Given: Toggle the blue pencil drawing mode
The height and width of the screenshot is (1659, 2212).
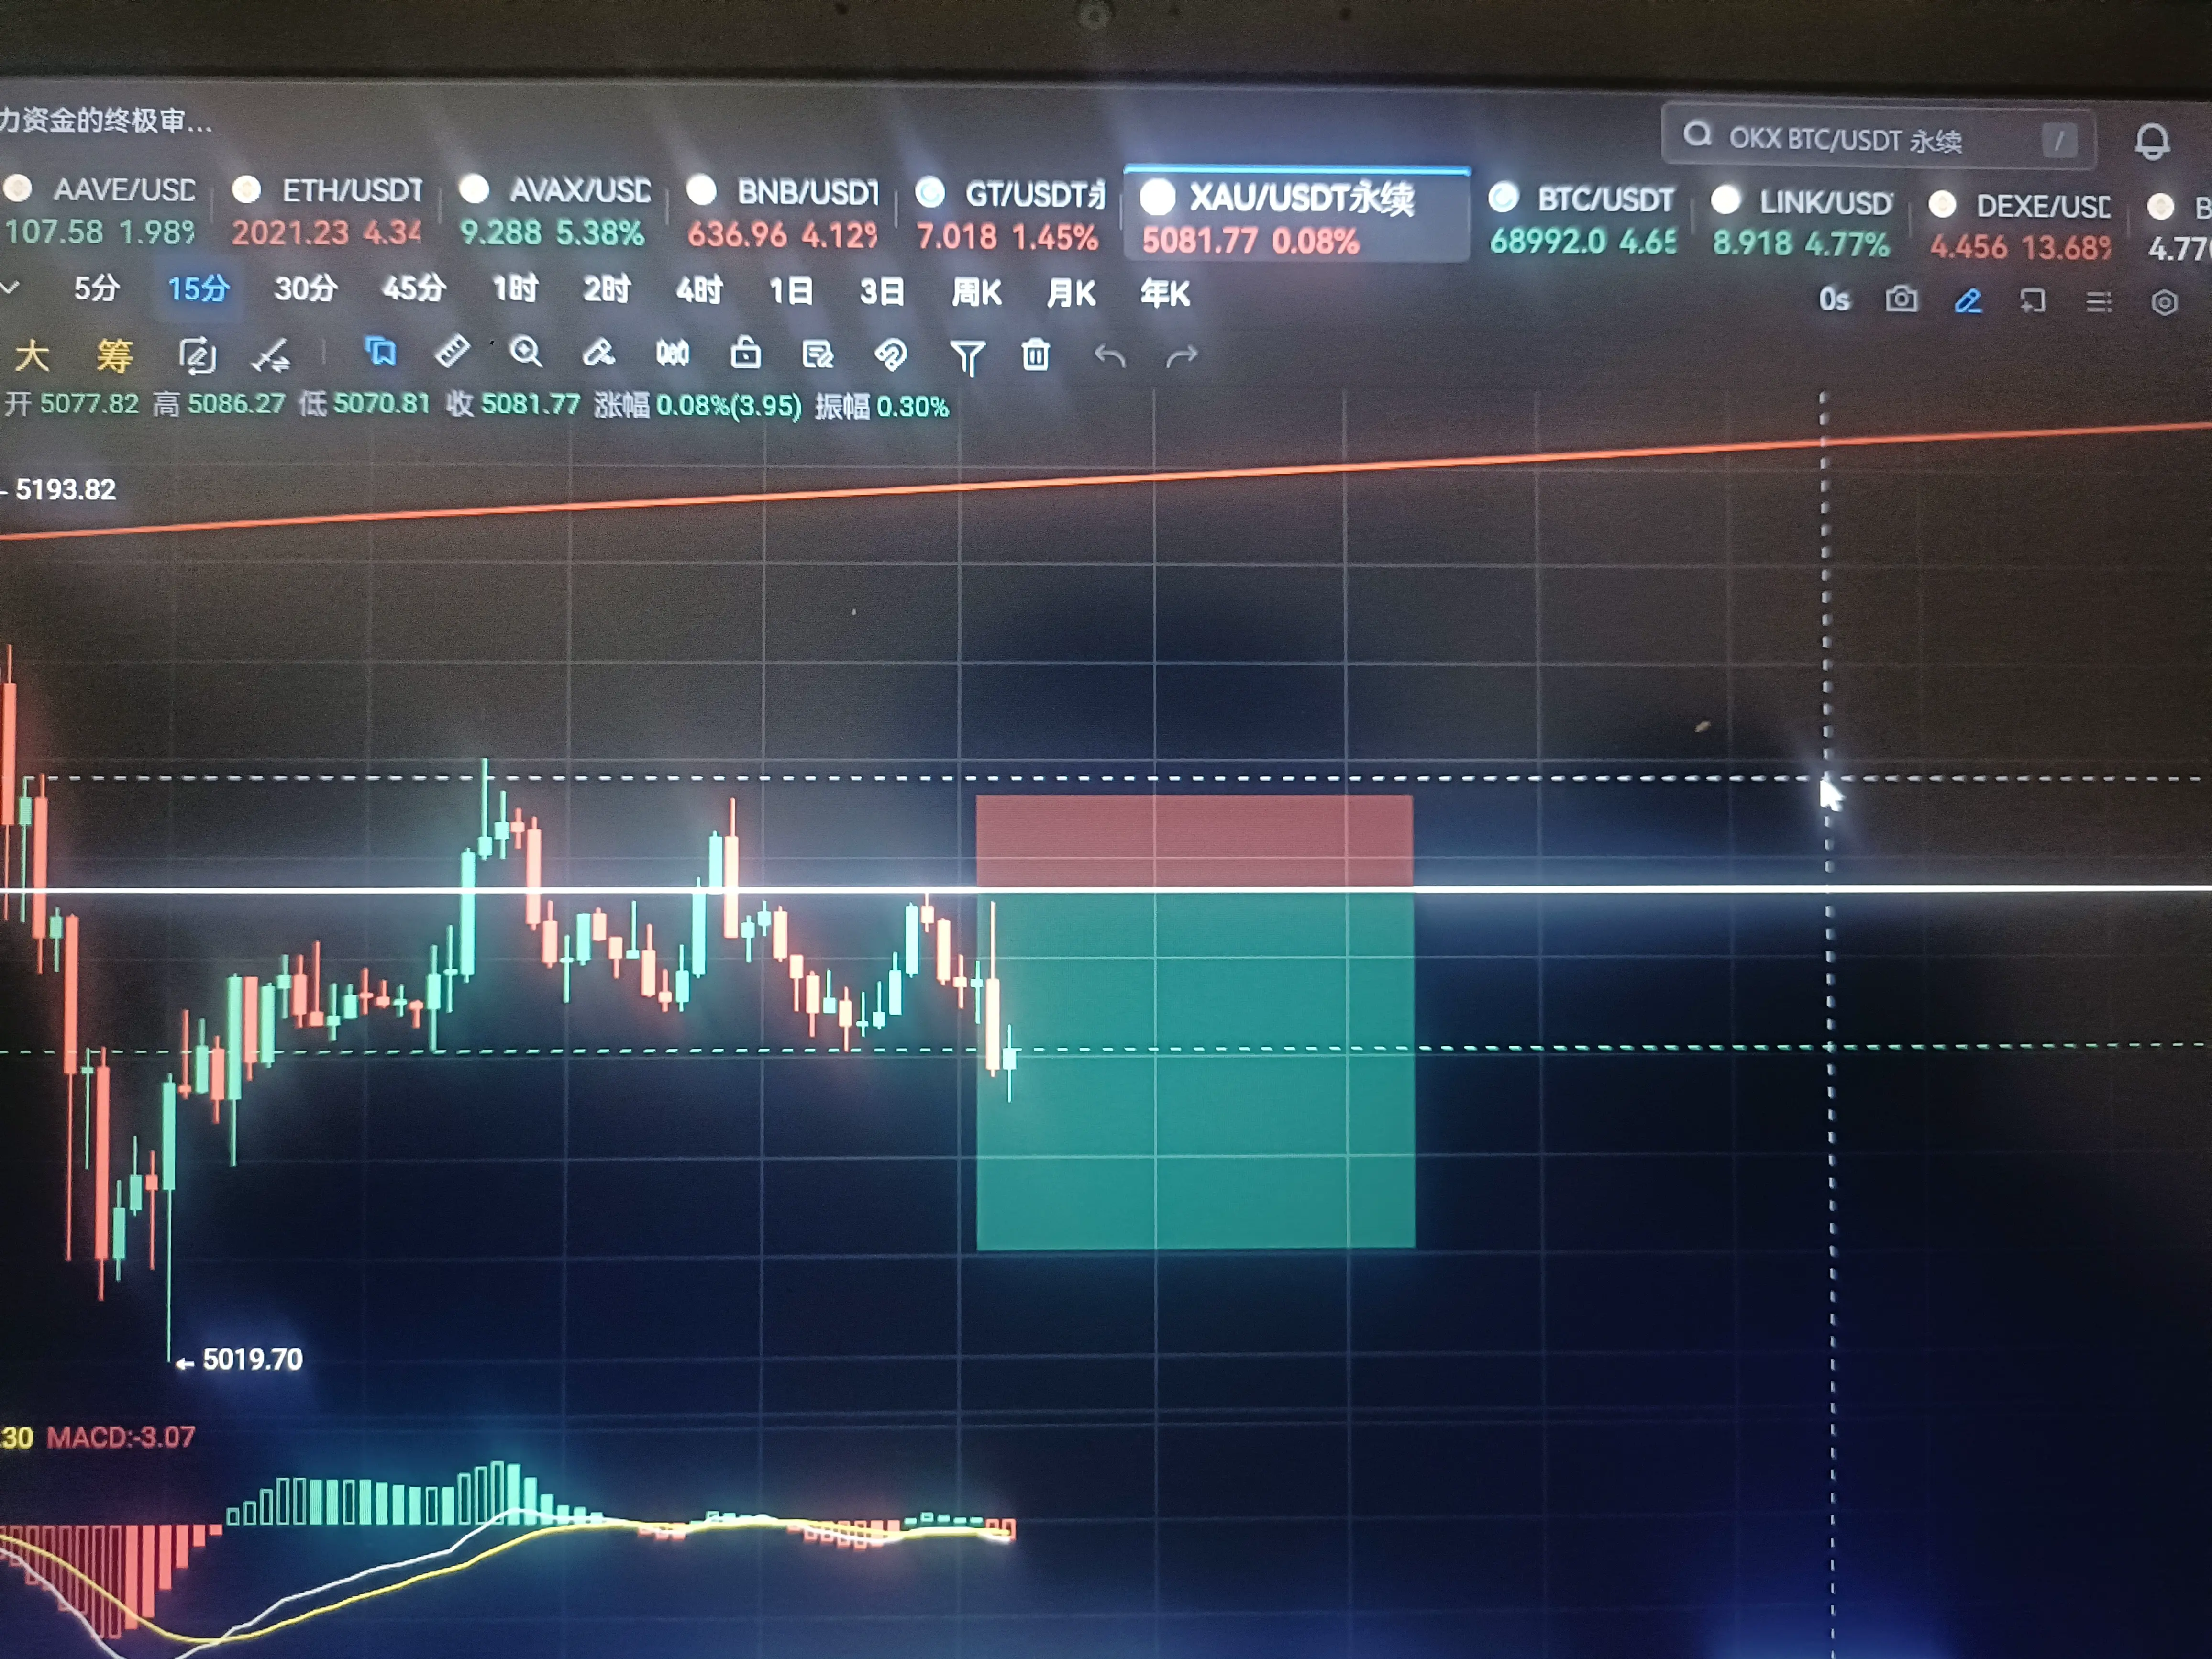Looking at the screenshot, I should [x=1968, y=301].
